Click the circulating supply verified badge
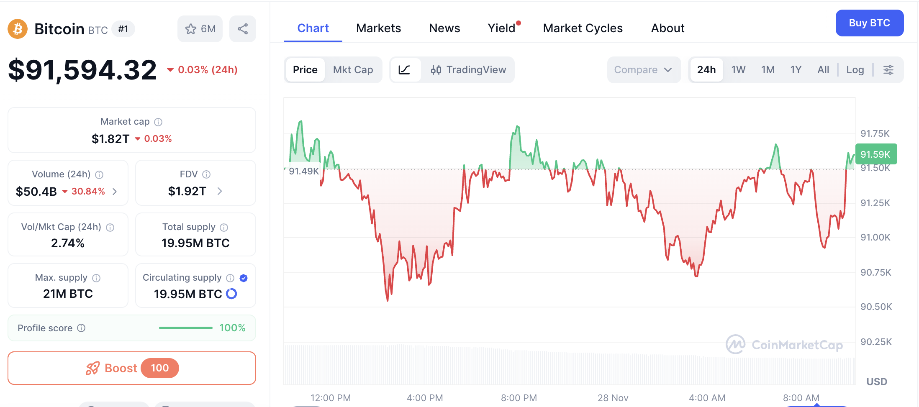 (244, 278)
